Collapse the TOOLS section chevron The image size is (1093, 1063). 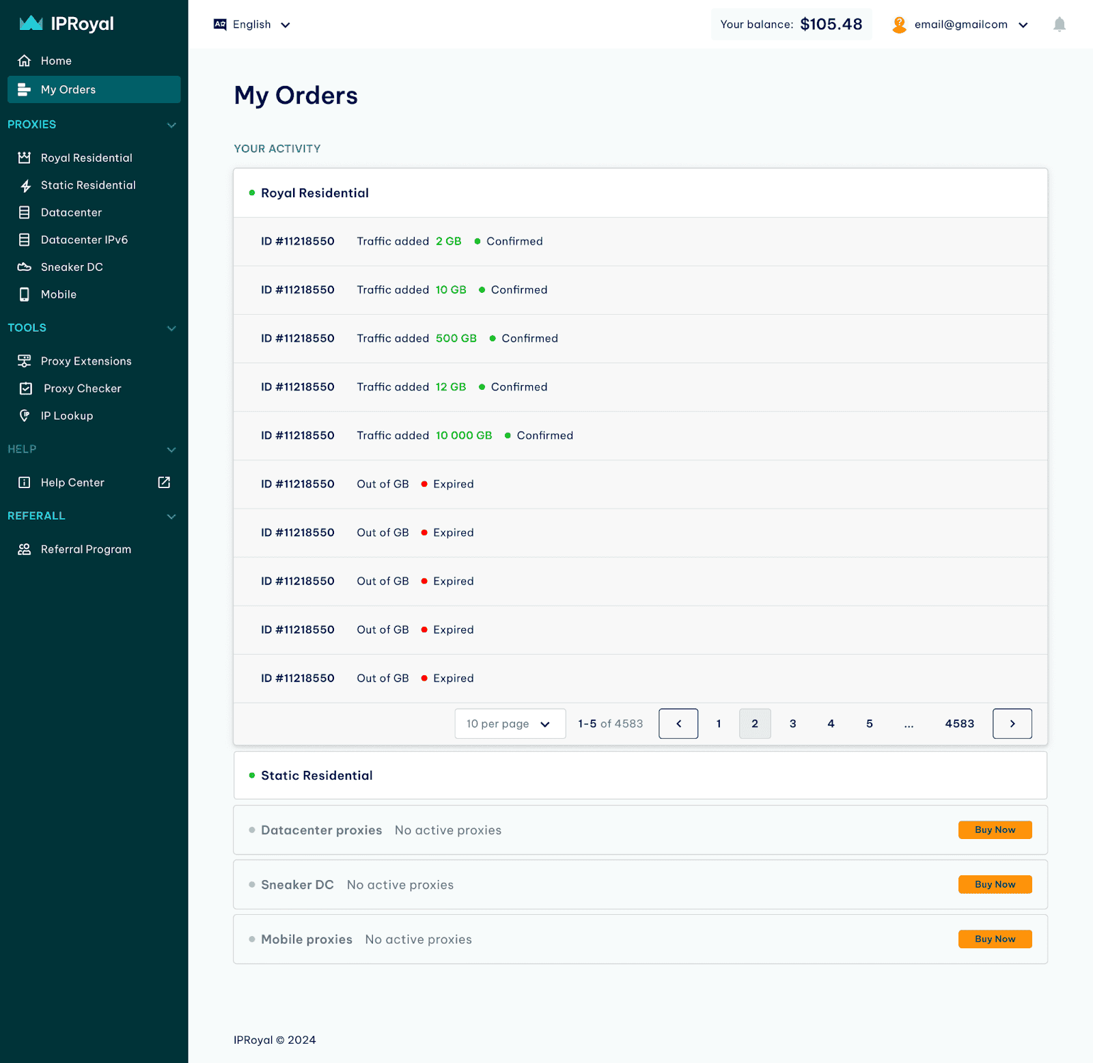[171, 328]
